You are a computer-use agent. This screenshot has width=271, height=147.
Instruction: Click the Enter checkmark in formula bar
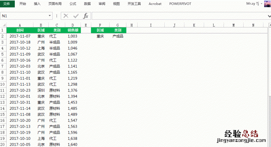[76, 16]
